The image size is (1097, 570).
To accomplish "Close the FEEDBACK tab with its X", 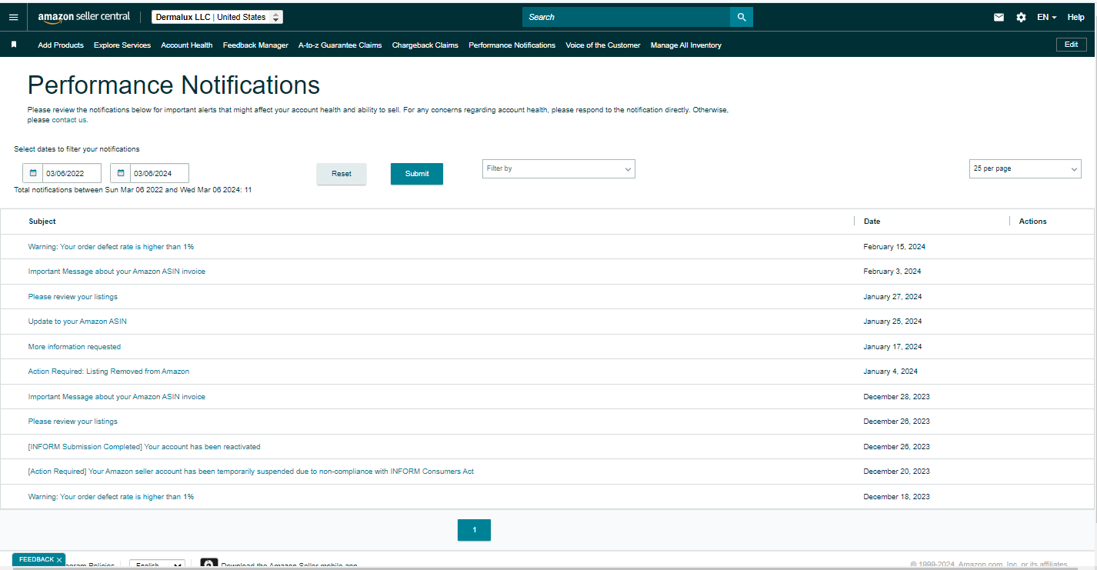I will [59, 560].
